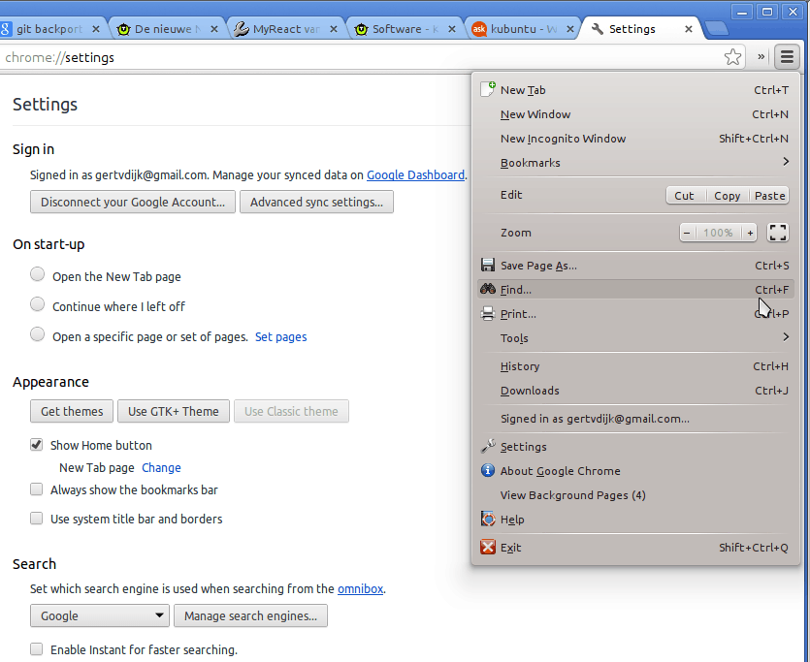Click the printer icon beside Print
Viewport: 810px width, 662px height.
tap(488, 314)
